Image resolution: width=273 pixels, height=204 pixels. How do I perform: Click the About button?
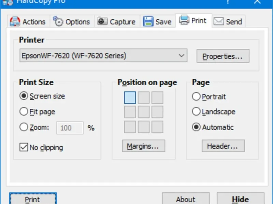pos(186,199)
